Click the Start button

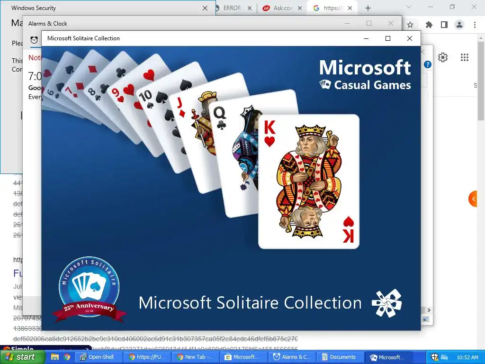(x=23, y=357)
